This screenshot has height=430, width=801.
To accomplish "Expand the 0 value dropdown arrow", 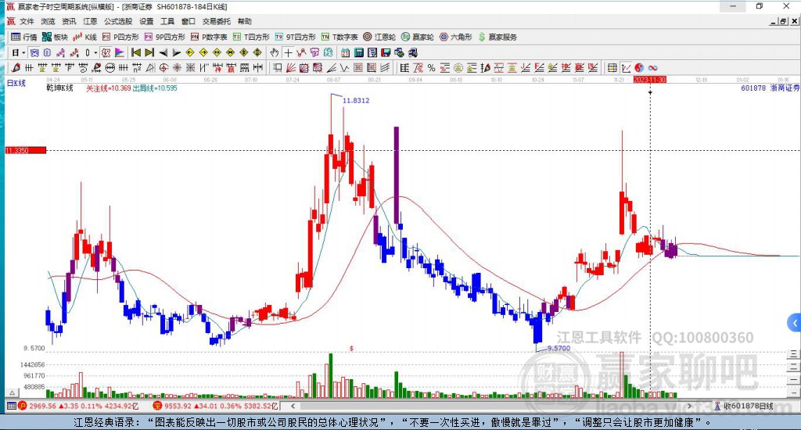I will (x=95, y=52).
